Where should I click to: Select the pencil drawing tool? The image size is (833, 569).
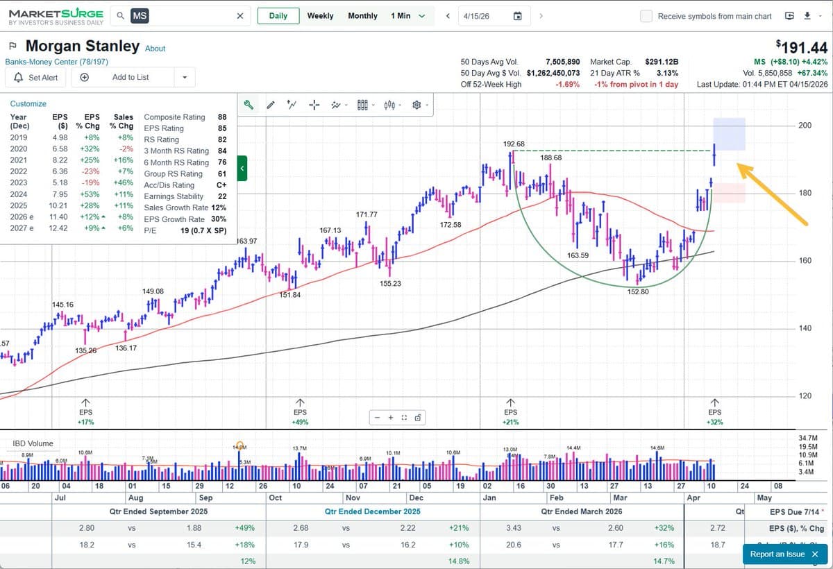pyautogui.click(x=271, y=105)
